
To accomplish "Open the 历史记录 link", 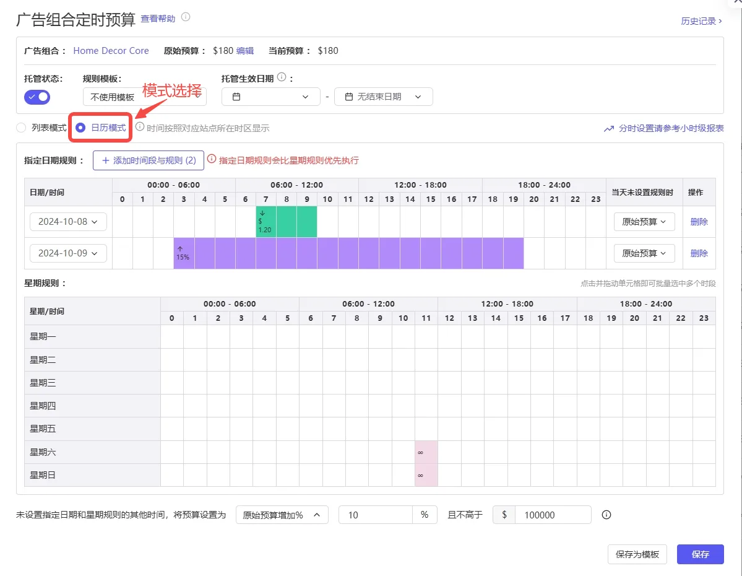I will tap(701, 21).
